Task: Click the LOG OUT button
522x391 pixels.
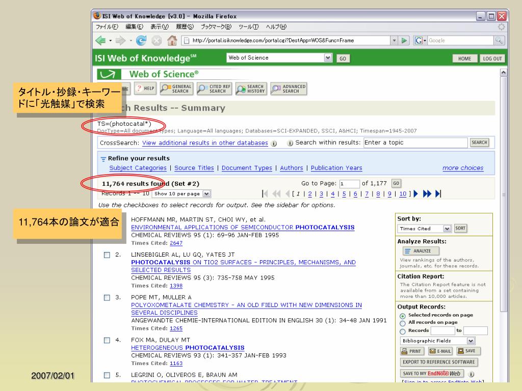Action: click(492, 59)
